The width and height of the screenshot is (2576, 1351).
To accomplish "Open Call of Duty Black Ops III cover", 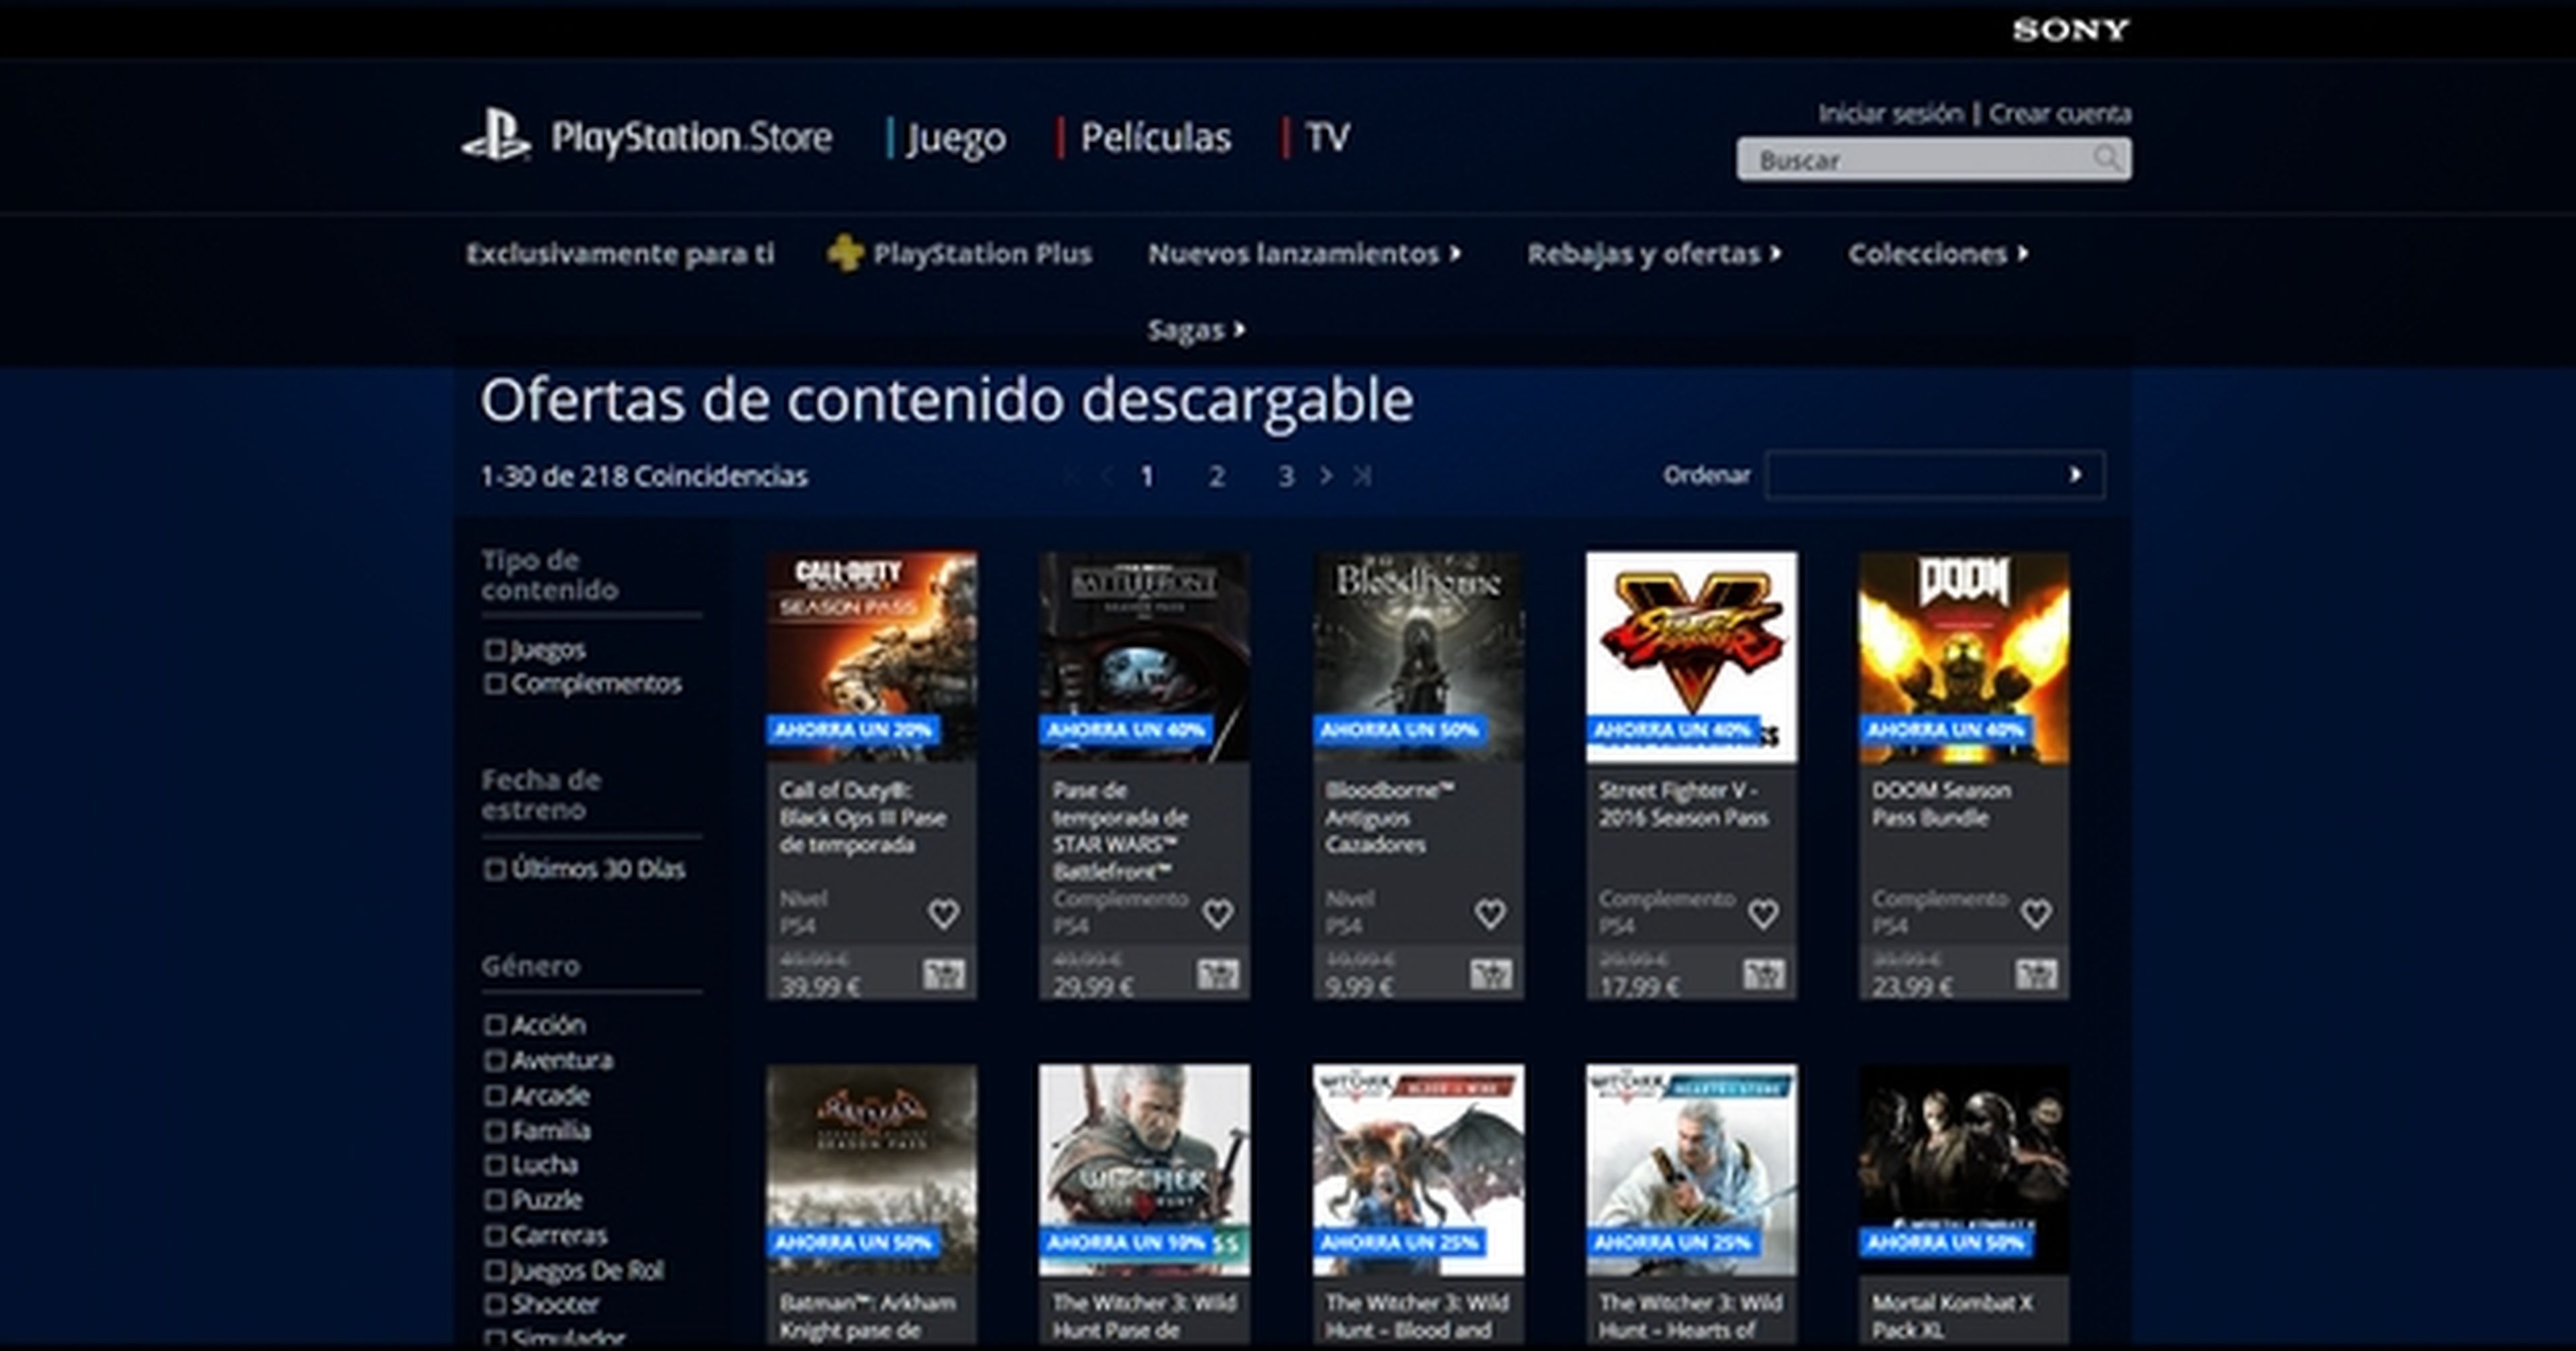I will 872,656.
